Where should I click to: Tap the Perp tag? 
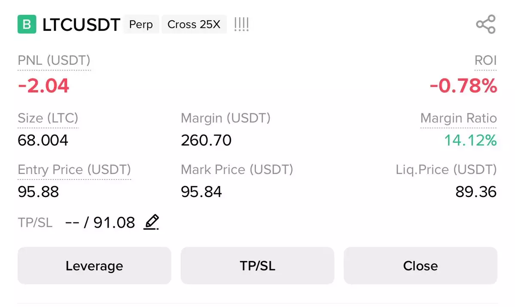tap(141, 24)
